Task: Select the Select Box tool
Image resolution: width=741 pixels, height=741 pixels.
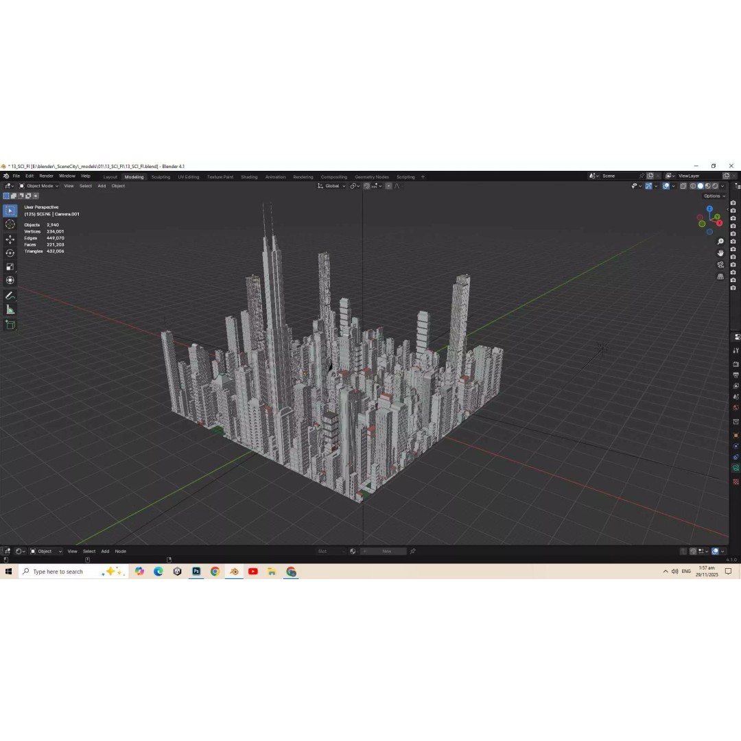Action: (10, 211)
